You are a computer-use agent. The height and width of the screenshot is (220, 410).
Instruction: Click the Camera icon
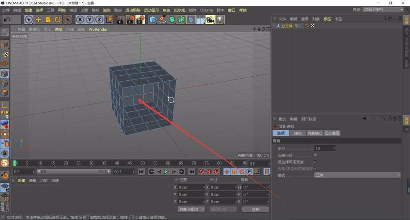pyautogui.click(x=210, y=20)
